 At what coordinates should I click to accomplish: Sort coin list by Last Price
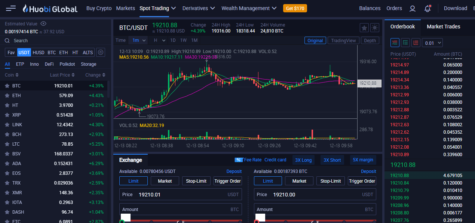pos(62,75)
